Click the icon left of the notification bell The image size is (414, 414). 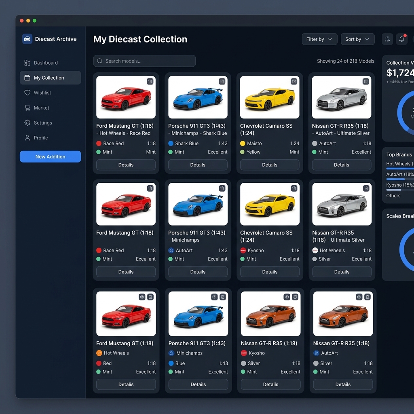pyautogui.click(x=387, y=39)
